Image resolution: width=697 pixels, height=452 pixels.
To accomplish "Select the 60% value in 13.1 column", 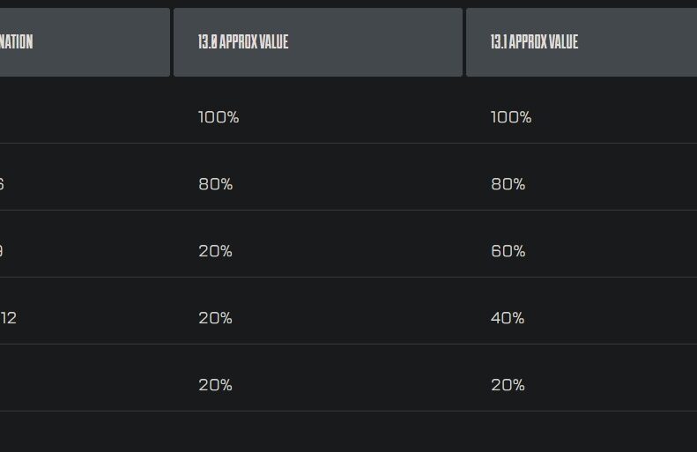I will point(508,251).
